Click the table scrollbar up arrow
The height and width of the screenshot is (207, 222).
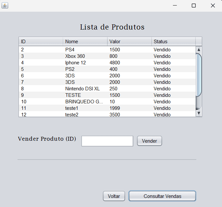point(199,50)
